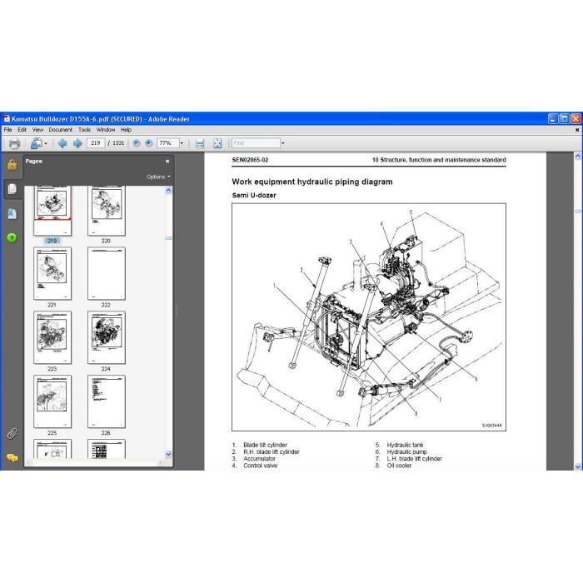Click the Adobe PDF icon in title bar
583x583 pixels.
coord(7,119)
